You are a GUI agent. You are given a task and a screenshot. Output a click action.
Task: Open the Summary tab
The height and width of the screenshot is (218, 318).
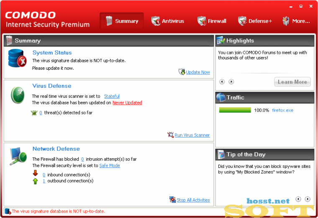[x=122, y=21]
